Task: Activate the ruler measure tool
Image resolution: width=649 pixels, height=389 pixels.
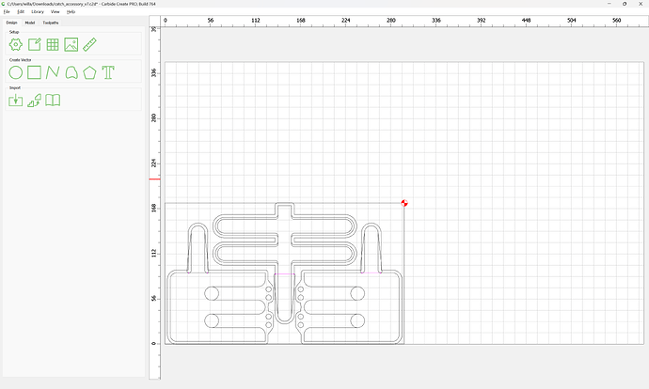Action: [x=89, y=45]
